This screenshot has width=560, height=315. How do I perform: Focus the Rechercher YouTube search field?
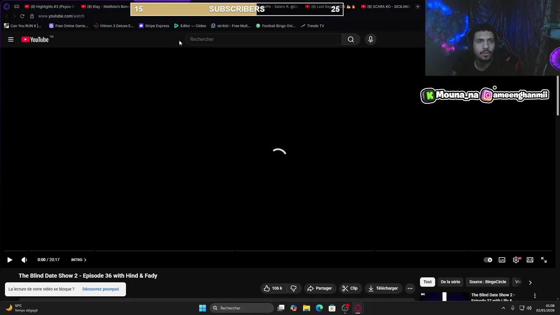pyautogui.click(x=263, y=39)
